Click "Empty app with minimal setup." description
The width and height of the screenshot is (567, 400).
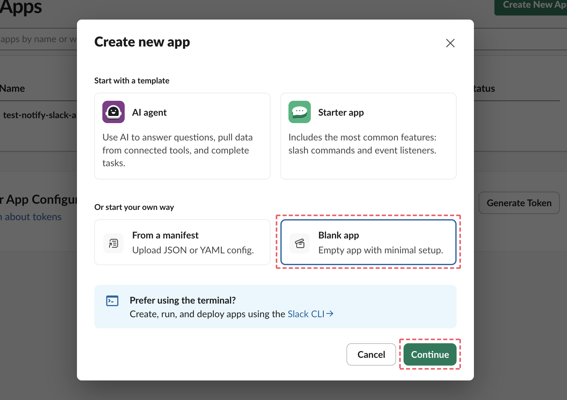pyautogui.click(x=381, y=250)
